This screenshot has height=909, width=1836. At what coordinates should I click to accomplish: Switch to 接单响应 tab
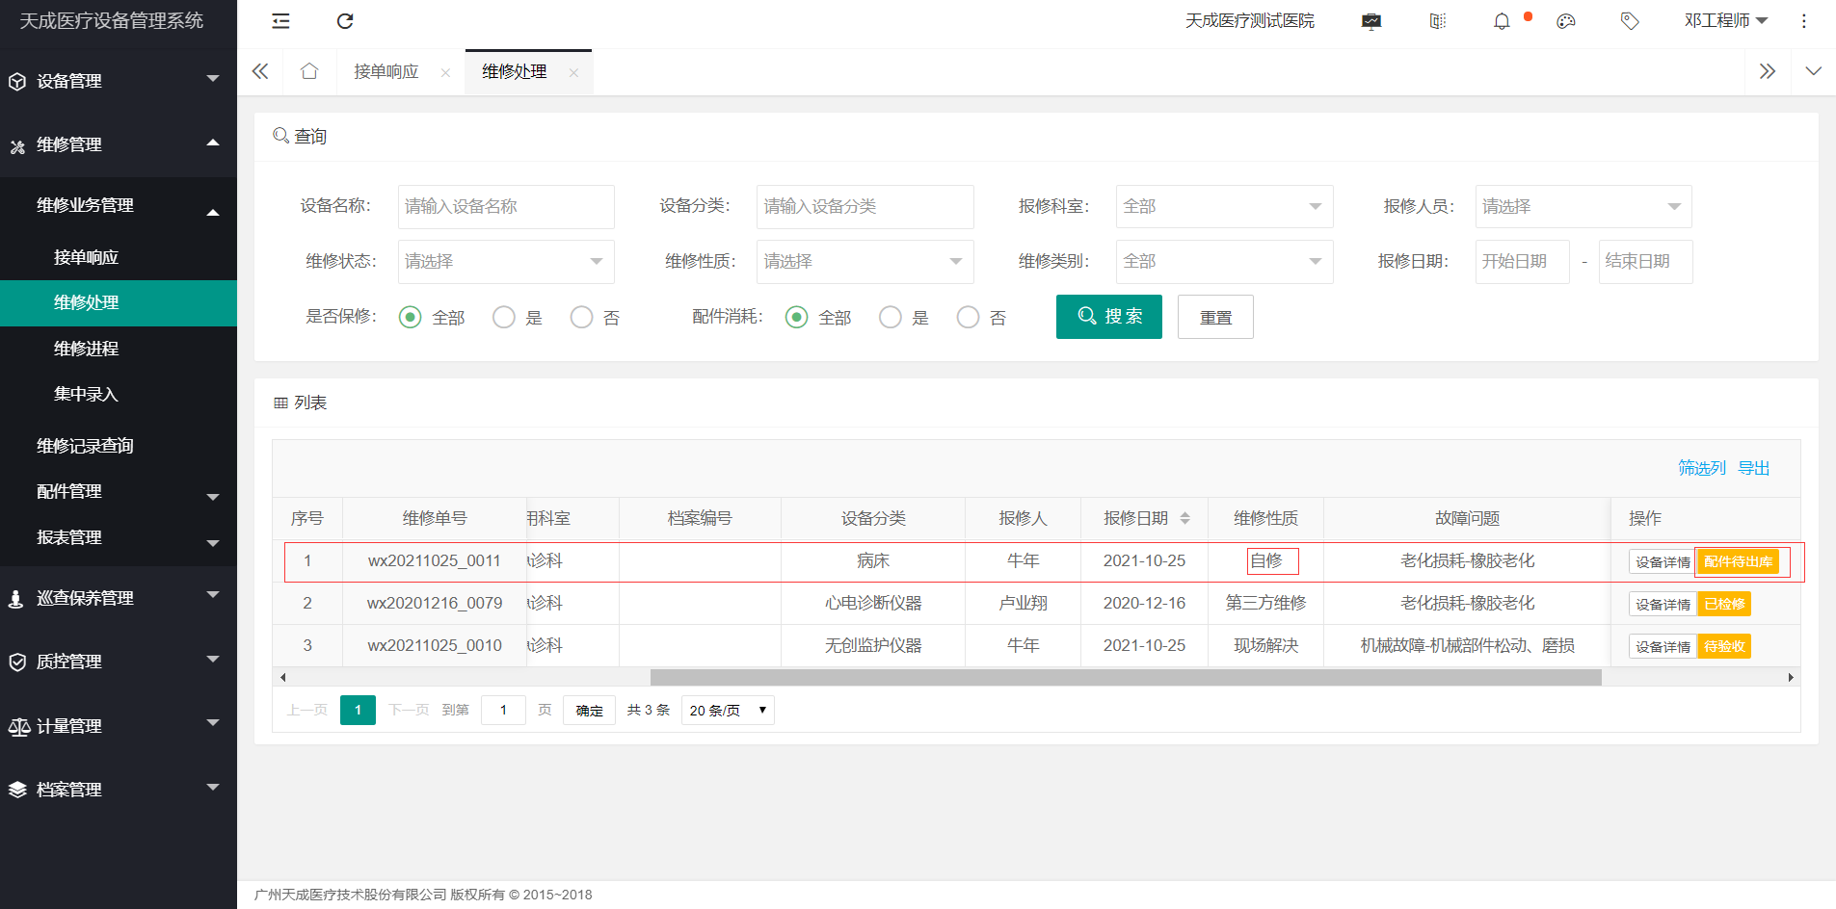[x=386, y=72]
